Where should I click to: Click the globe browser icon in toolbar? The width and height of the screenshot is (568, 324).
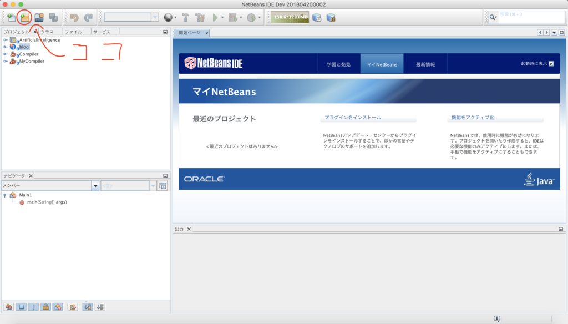click(168, 17)
